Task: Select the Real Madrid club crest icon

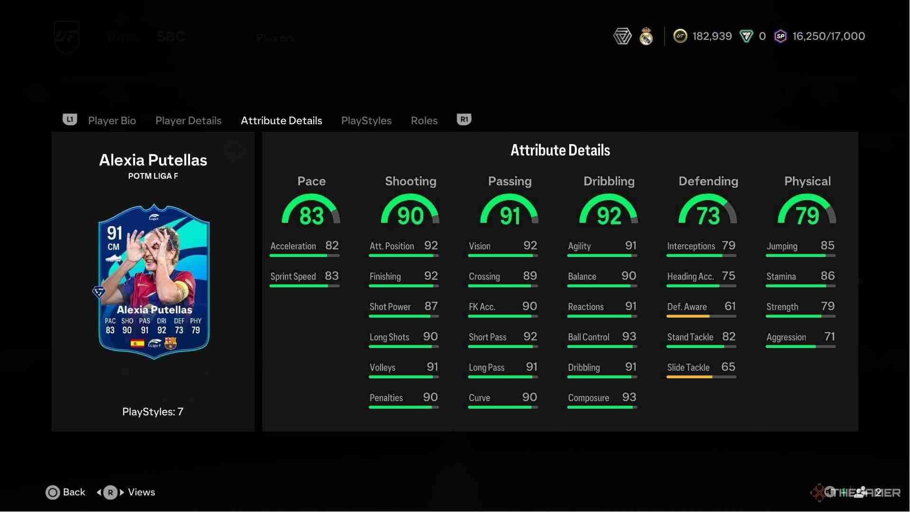Action: (x=648, y=36)
